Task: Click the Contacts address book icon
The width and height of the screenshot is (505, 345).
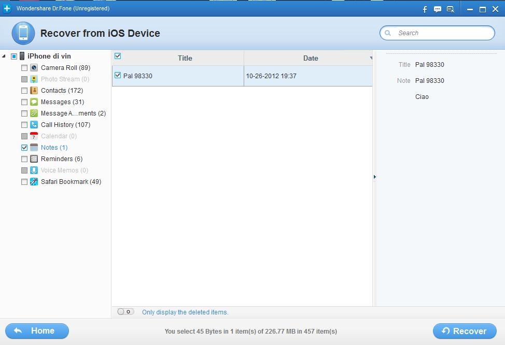Action: pos(34,91)
